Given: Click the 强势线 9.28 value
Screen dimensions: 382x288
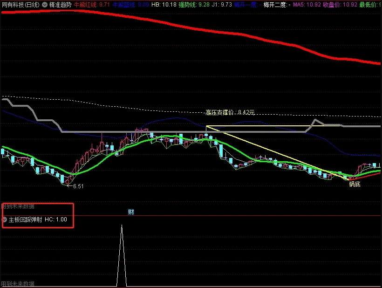Looking at the screenshot, I should [194, 5].
